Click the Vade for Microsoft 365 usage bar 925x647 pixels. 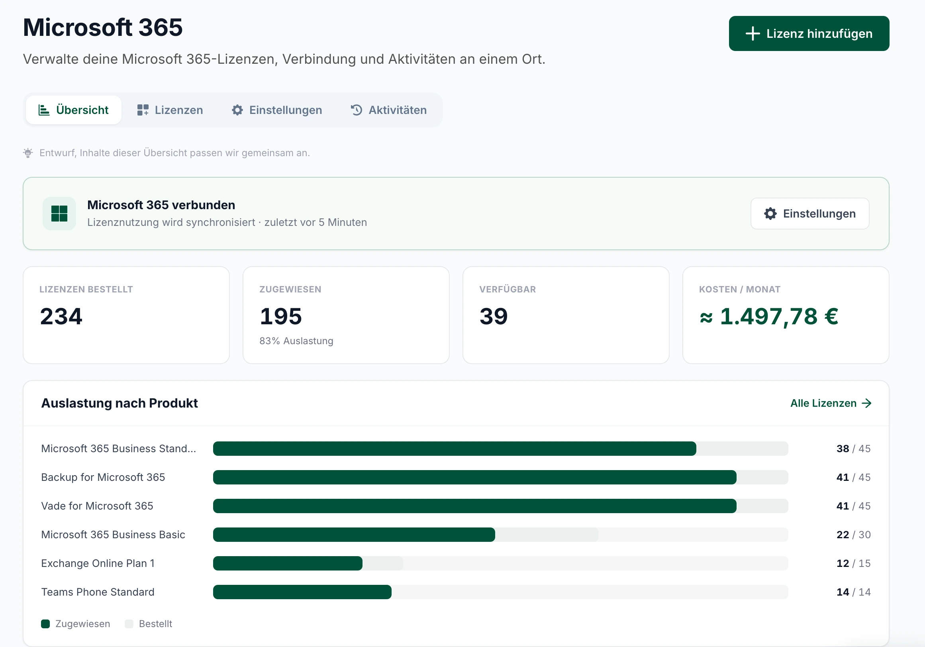coord(500,506)
